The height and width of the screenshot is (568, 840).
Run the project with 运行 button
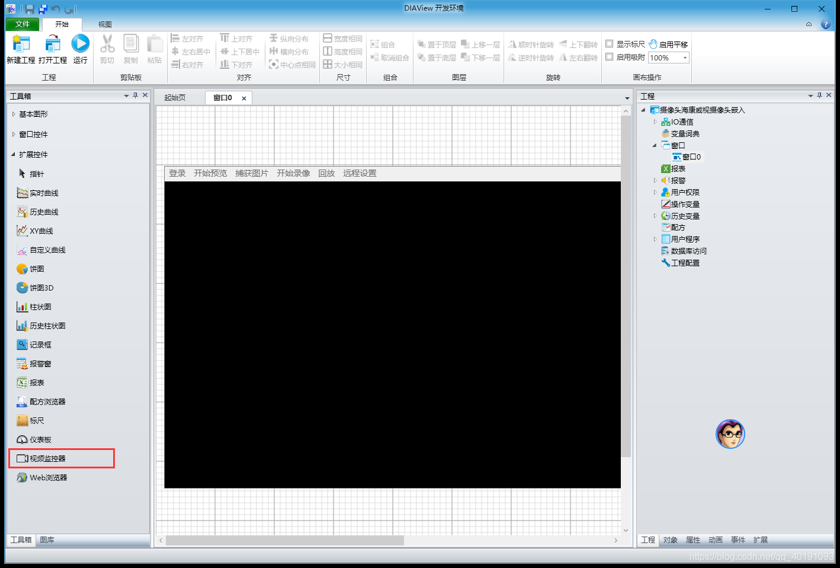pos(81,49)
